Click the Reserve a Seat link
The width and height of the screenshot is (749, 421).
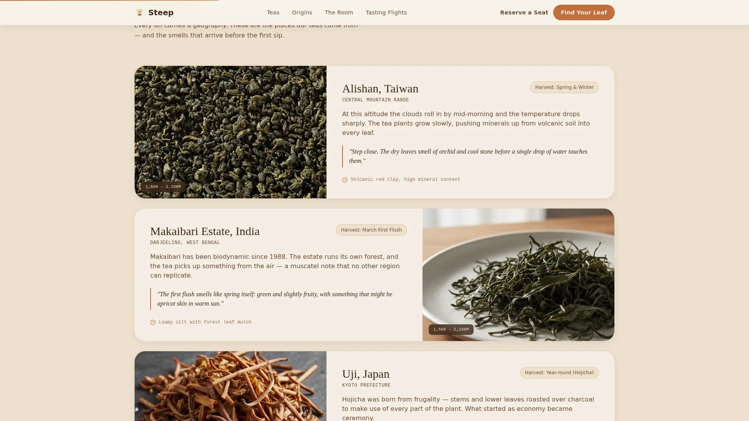tap(524, 12)
